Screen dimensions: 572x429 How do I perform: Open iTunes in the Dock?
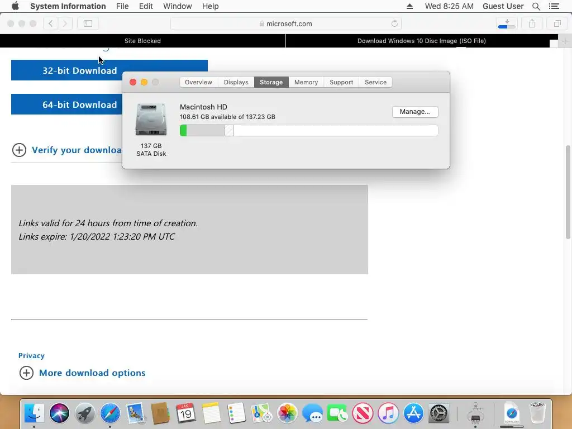tap(388, 413)
